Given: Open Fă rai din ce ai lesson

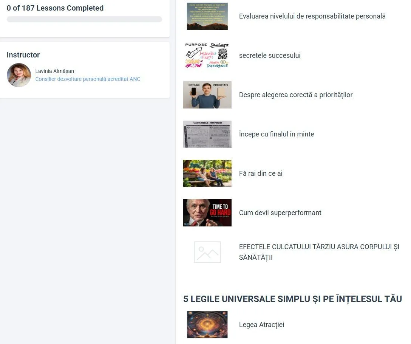Looking at the screenshot, I should point(261,174).
